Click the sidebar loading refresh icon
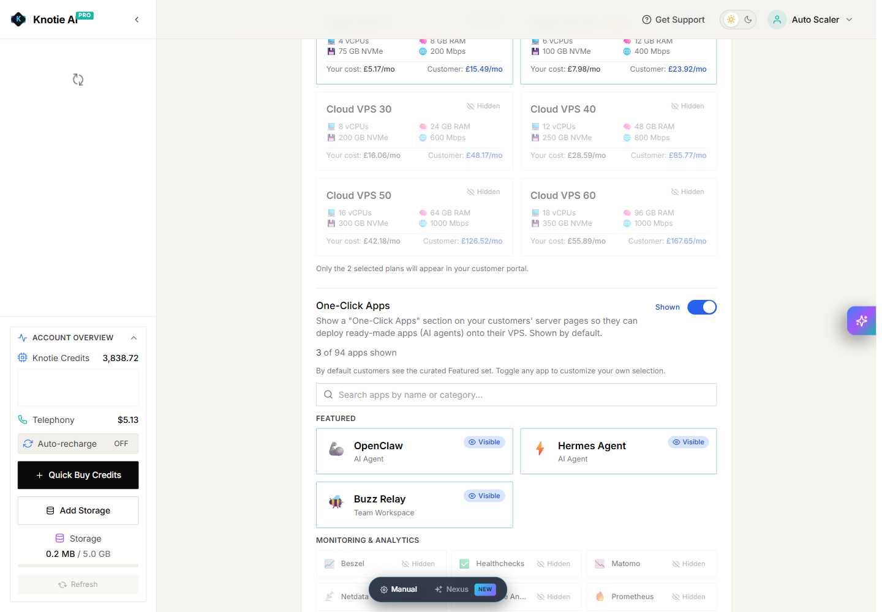Screen dimensions: 882x612 pos(78,80)
